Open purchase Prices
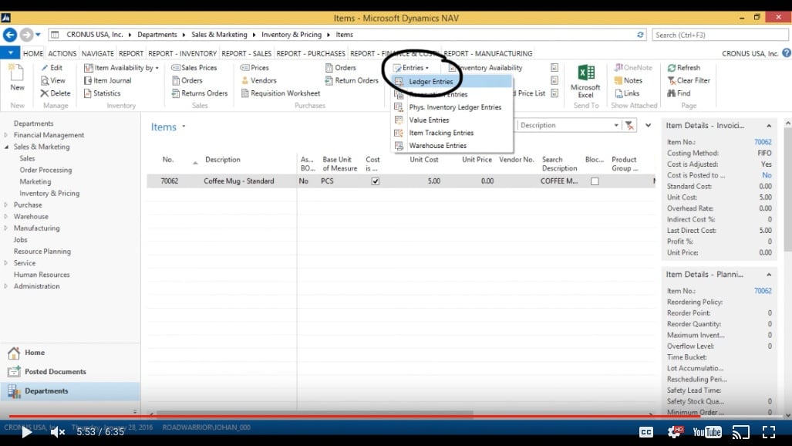Image resolution: width=792 pixels, height=446 pixels. [254, 68]
